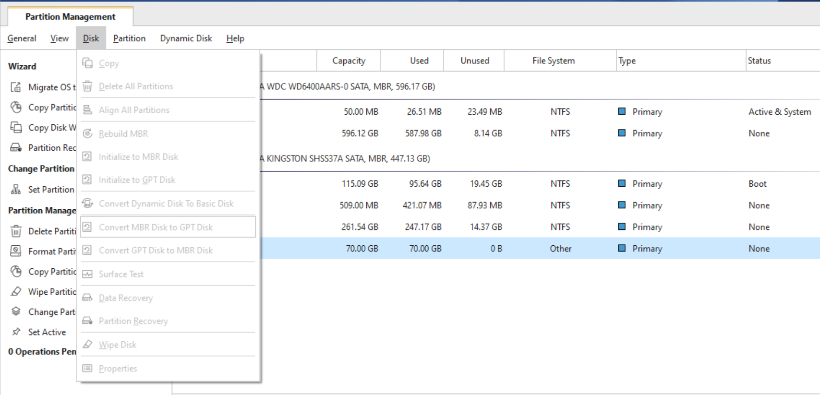The height and width of the screenshot is (395, 820).
Task: Click the Set Active pin icon
Action: pos(16,332)
